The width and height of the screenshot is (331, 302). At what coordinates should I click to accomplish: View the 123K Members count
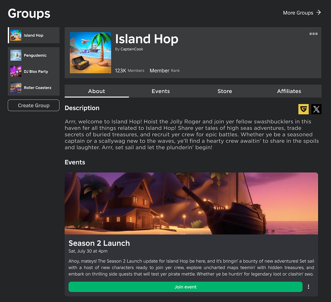click(x=130, y=70)
